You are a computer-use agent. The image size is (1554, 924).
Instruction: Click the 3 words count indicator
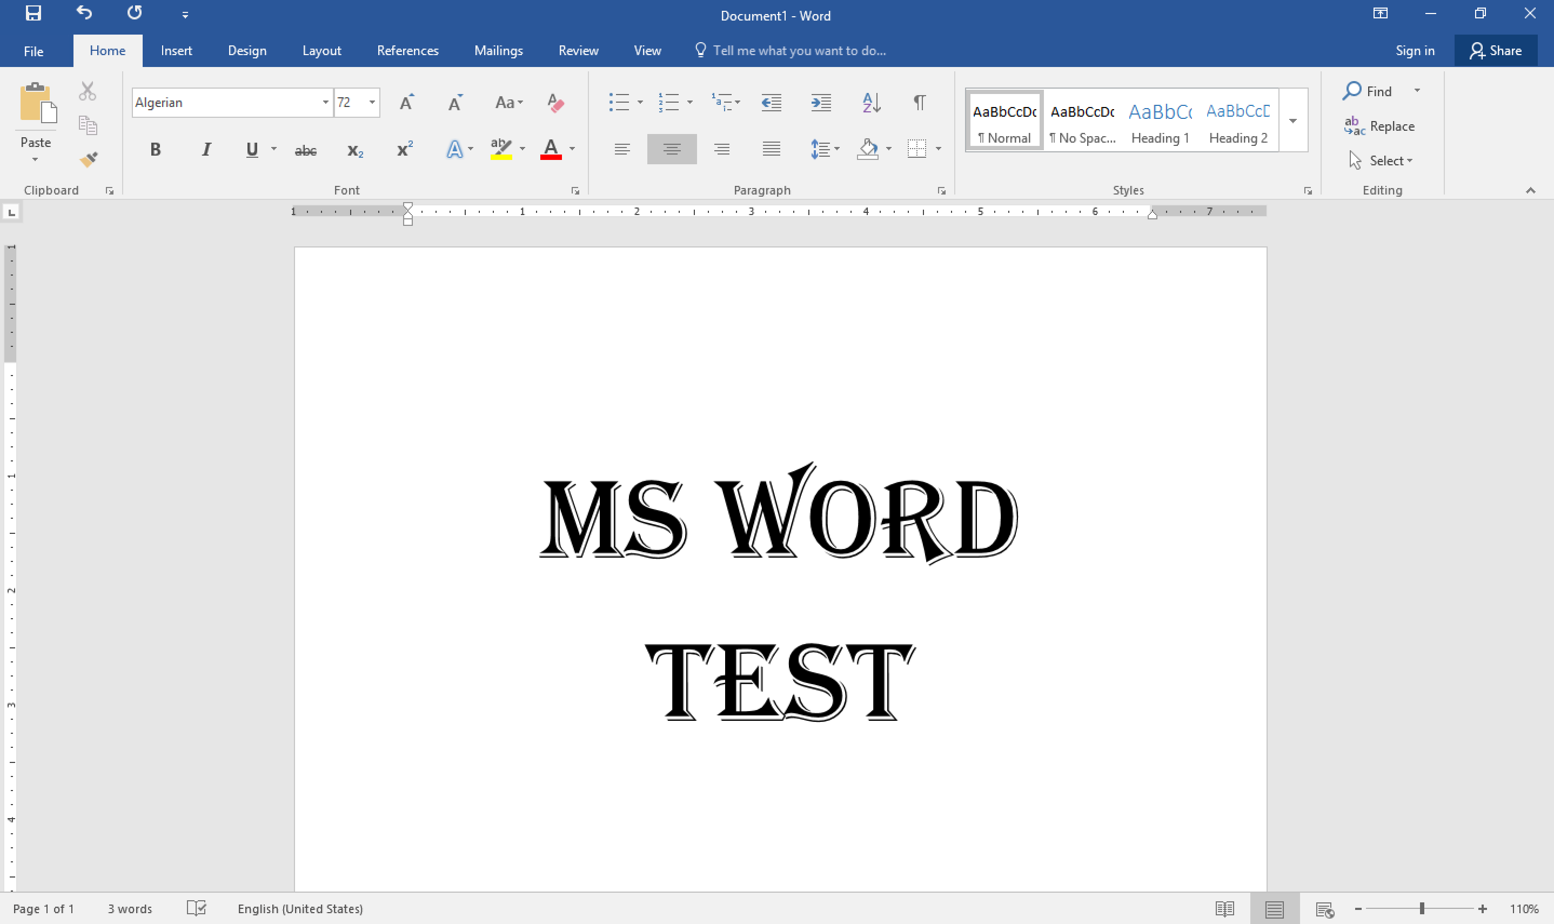click(x=130, y=909)
